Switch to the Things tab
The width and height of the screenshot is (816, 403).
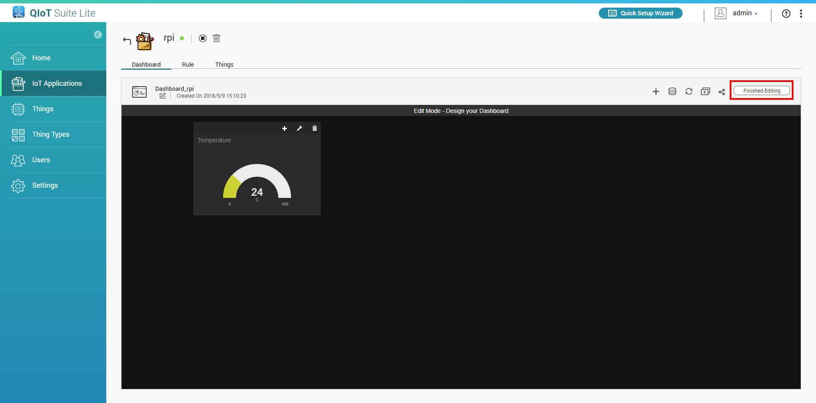[224, 65]
